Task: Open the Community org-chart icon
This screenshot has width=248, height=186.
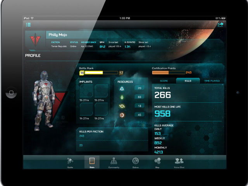Action: click(x=114, y=161)
